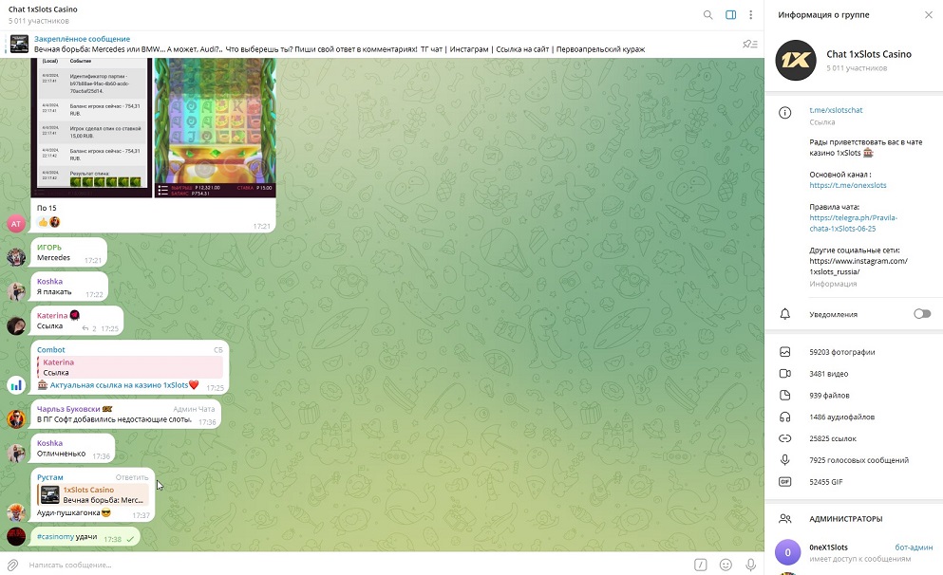Click the 'Chat 1xSlots Casino' header title

[x=43, y=9]
